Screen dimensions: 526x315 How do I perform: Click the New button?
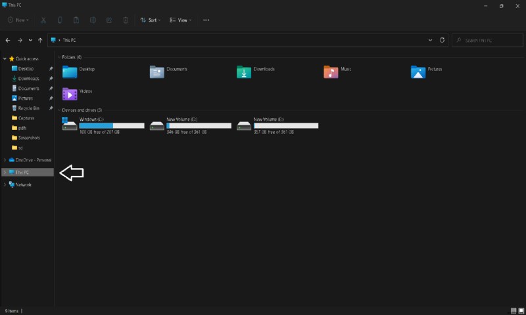[18, 20]
